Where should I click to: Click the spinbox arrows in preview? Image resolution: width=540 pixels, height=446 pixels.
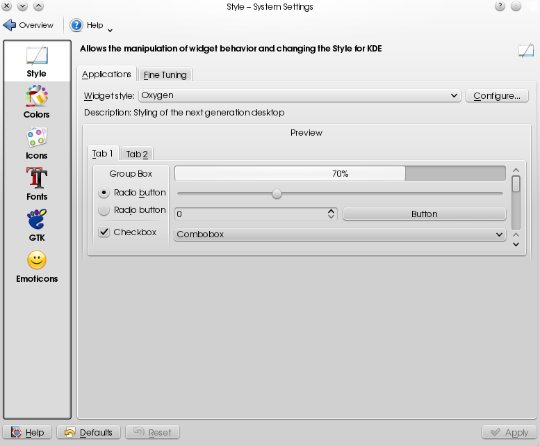pos(331,214)
